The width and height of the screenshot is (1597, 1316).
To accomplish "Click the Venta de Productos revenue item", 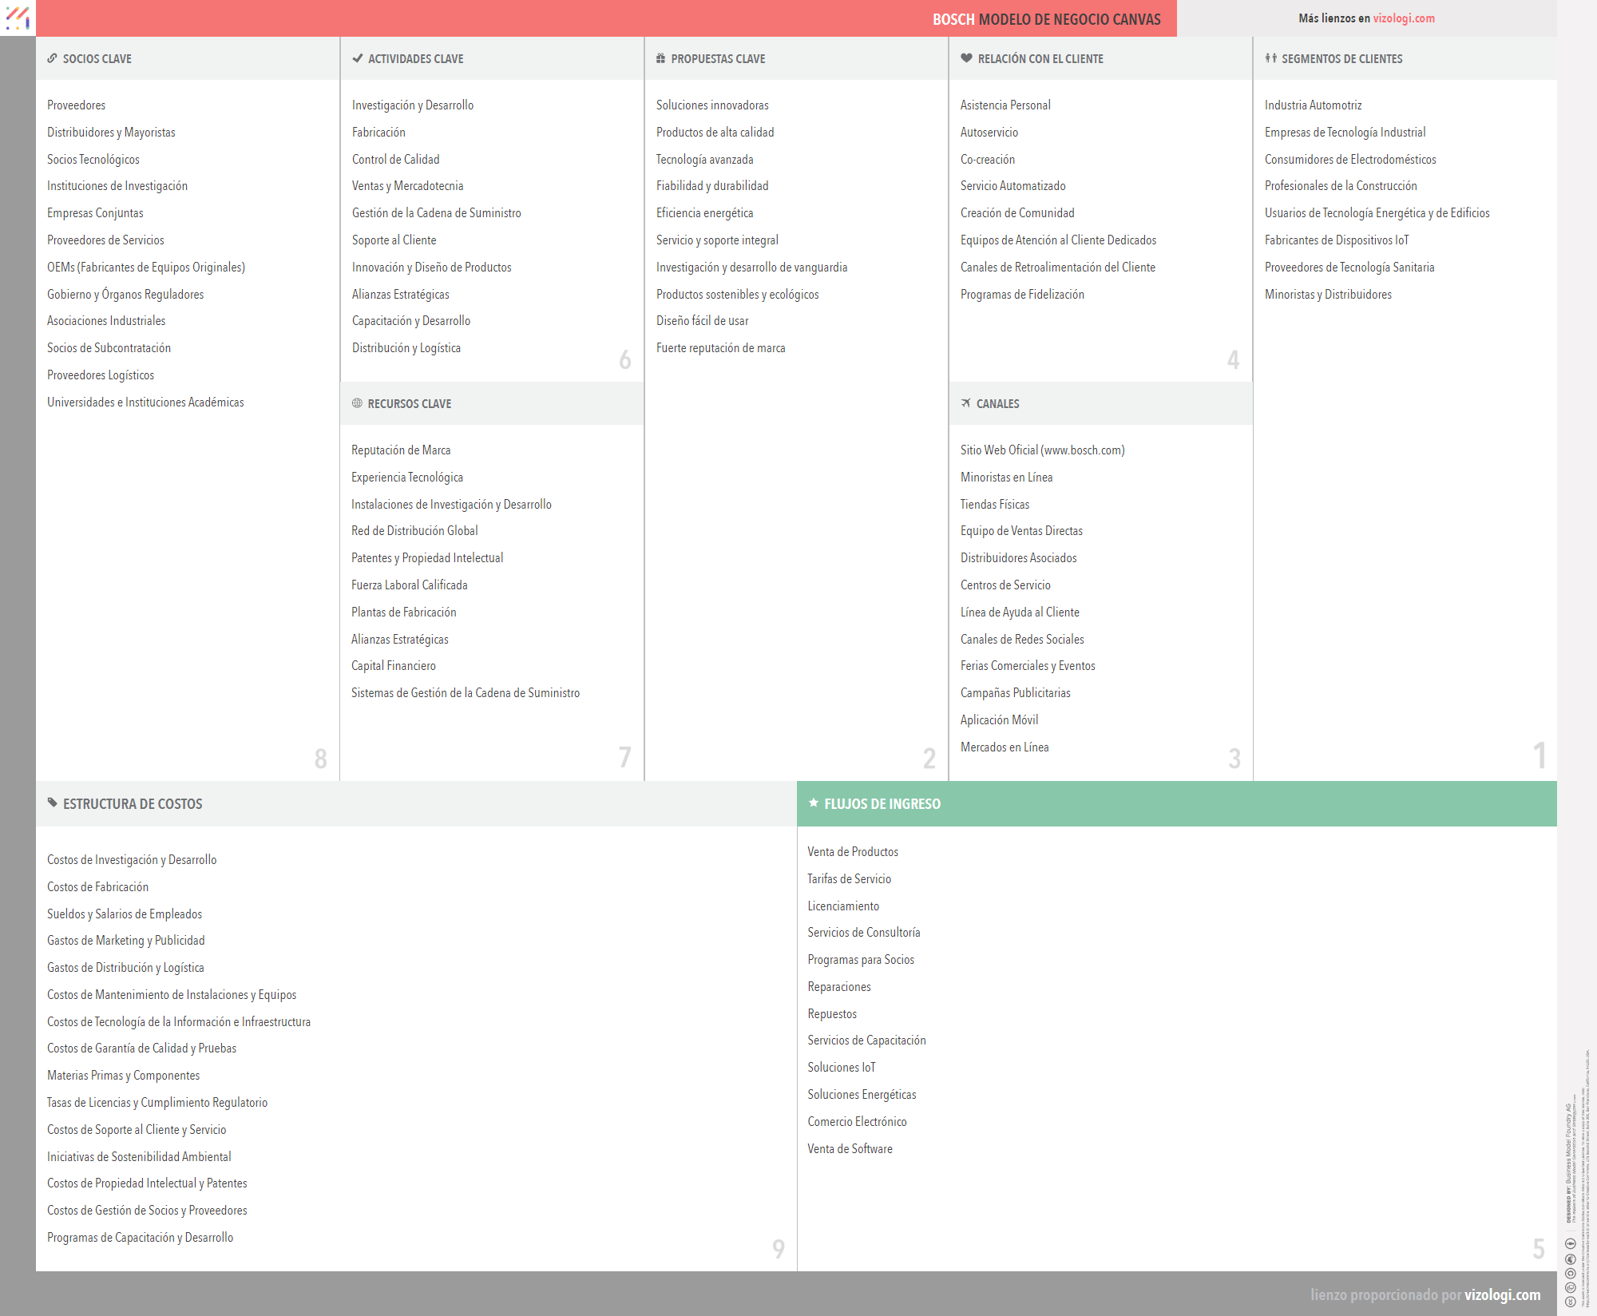I will [852, 852].
